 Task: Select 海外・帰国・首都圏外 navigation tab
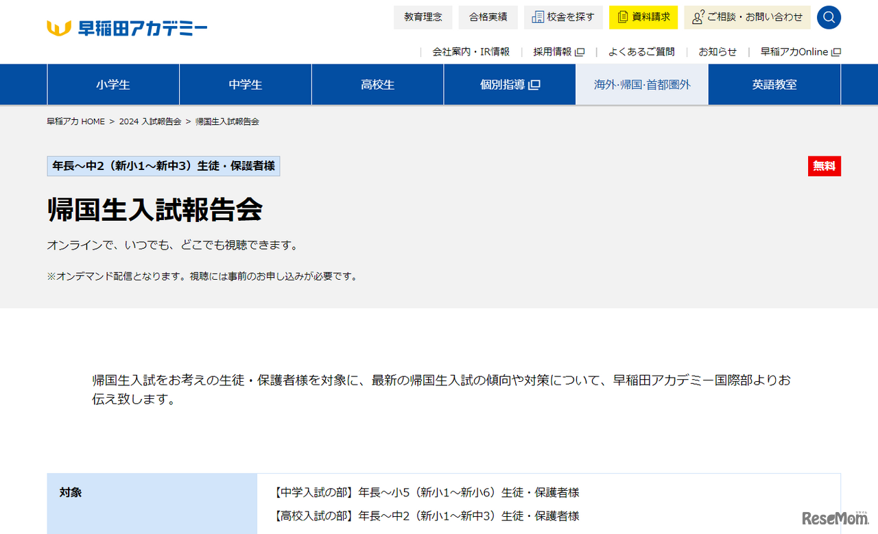[642, 84]
